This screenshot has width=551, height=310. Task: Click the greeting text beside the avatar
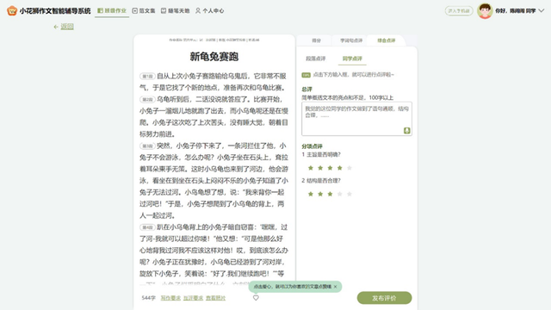tap(515, 11)
